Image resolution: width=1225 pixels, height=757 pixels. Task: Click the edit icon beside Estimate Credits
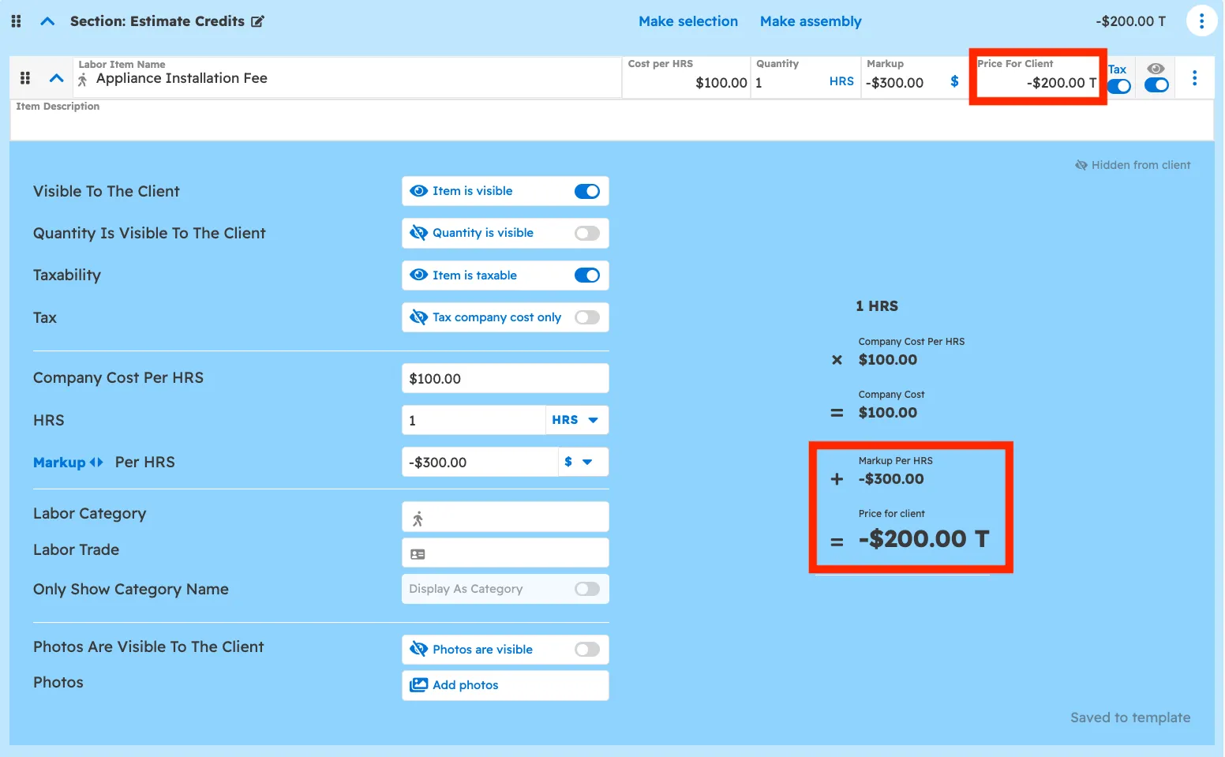click(x=257, y=21)
